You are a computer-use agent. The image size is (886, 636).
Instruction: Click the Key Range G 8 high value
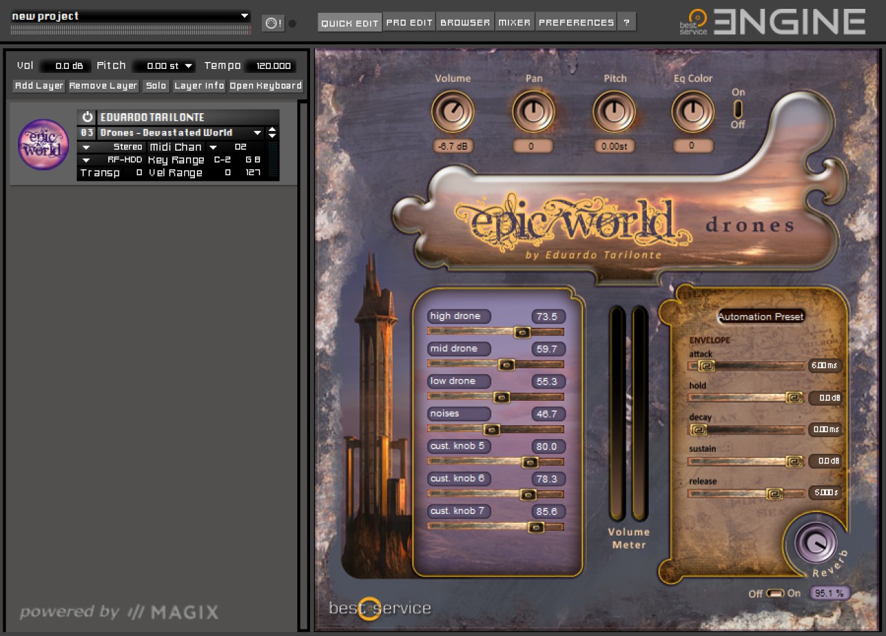pyautogui.click(x=253, y=160)
